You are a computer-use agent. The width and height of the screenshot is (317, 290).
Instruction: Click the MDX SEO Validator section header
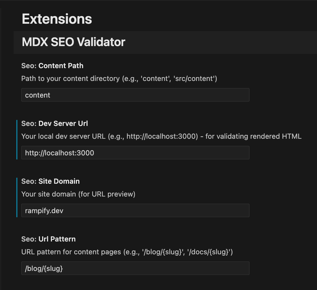[73, 42]
